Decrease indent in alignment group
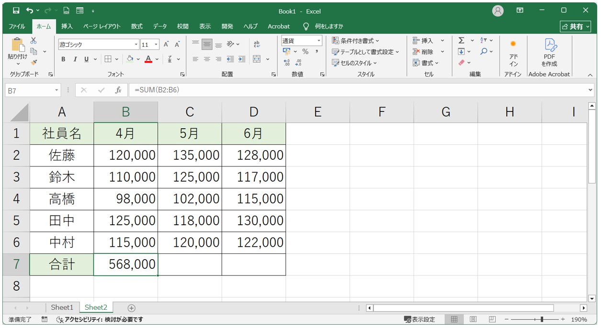Viewport: 601px width, 328px height. [230, 59]
